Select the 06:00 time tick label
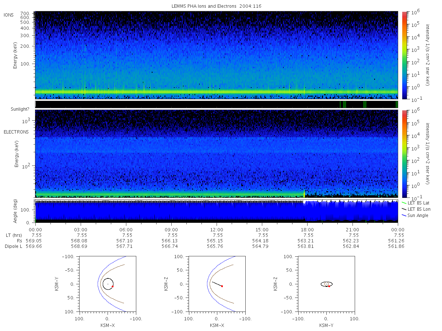Viewport: 442px width, 331px height. [126, 229]
